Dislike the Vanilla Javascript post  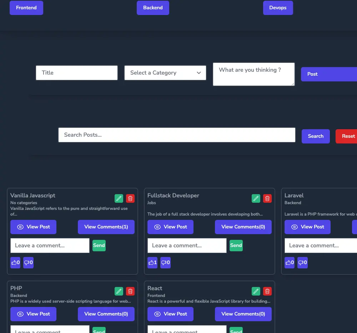pyautogui.click(x=28, y=263)
